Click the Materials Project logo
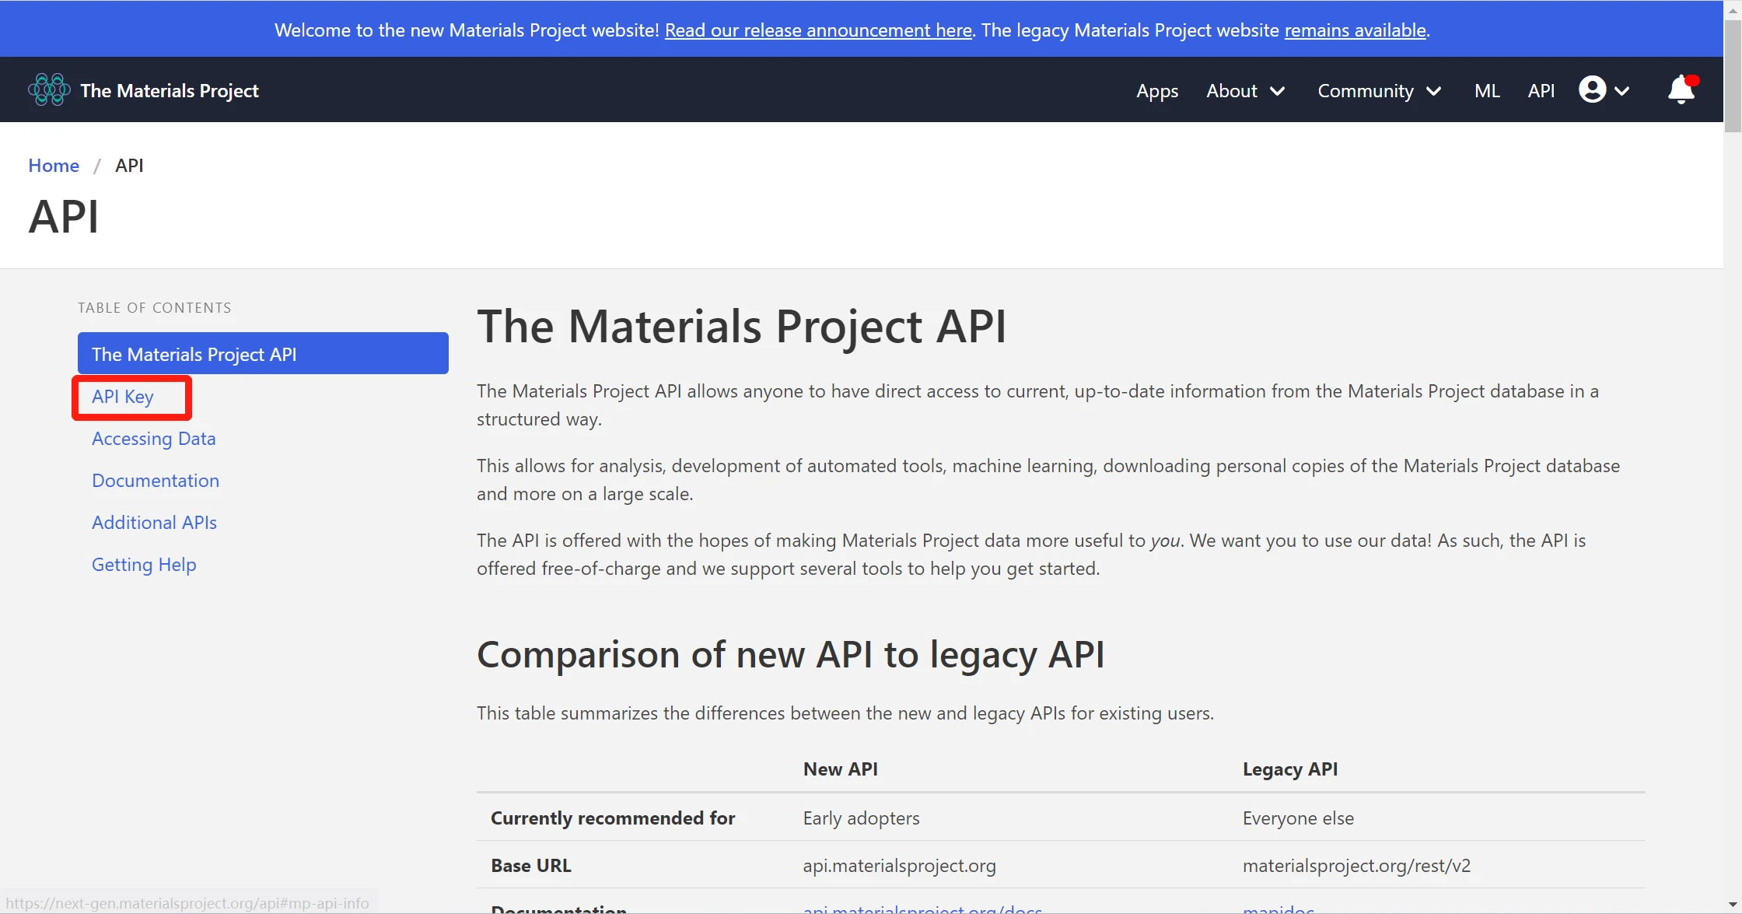This screenshot has height=914, width=1742. [48, 89]
